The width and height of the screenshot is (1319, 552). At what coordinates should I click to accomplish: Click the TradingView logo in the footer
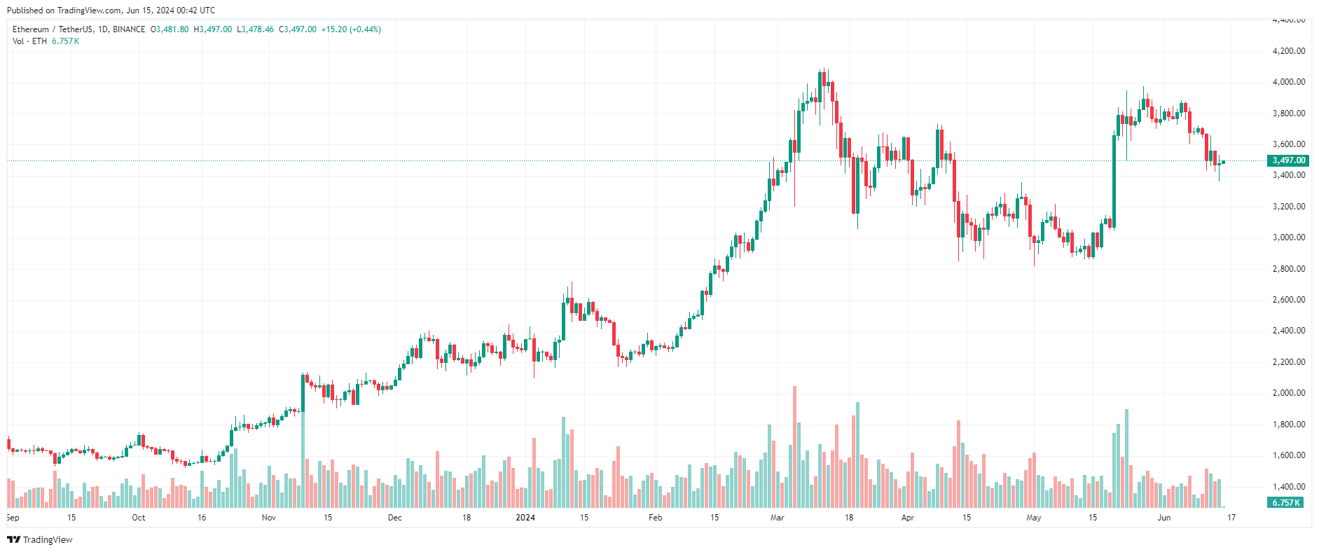[40, 539]
